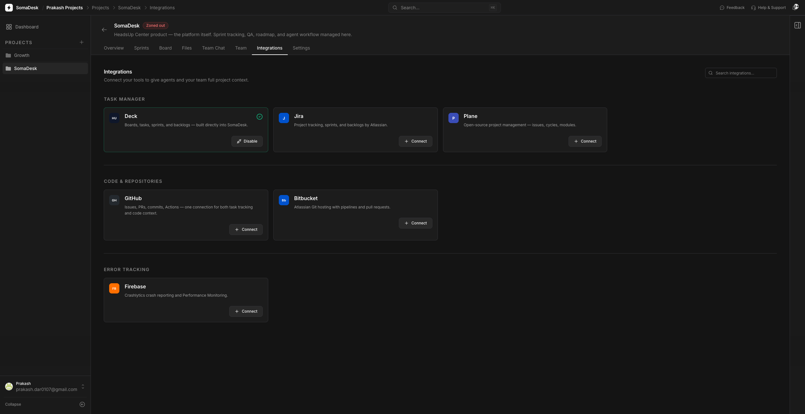Click Prakash's profile avatar in sidebar

point(9,387)
